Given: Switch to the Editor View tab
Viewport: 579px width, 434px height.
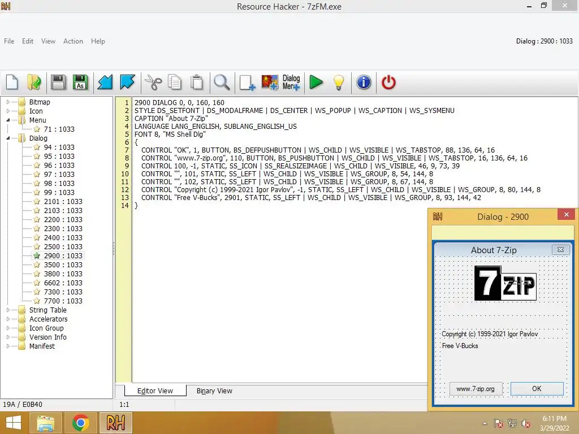Looking at the screenshot, I should pos(155,391).
